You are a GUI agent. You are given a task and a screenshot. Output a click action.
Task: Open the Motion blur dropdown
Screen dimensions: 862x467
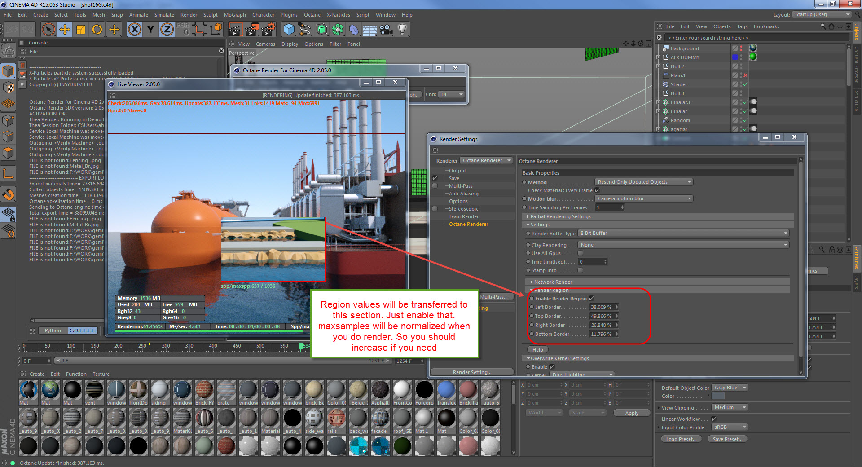(x=644, y=198)
